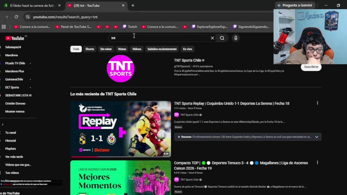Screen dimensions: 347x195
Task: Click small TNT avatar under Replay video
Action: [x=176, y=115]
